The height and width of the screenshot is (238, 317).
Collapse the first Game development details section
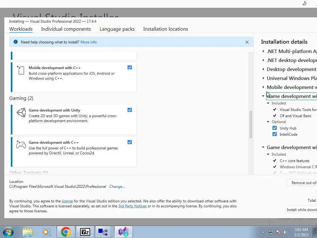coord(263,96)
